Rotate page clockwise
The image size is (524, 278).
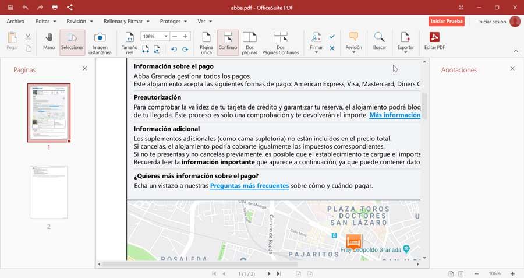pyautogui.click(x=185, y=49)
